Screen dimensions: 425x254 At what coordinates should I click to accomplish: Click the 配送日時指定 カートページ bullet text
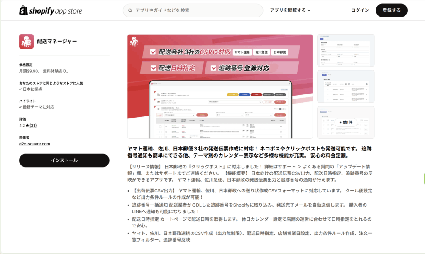point(252,222)
